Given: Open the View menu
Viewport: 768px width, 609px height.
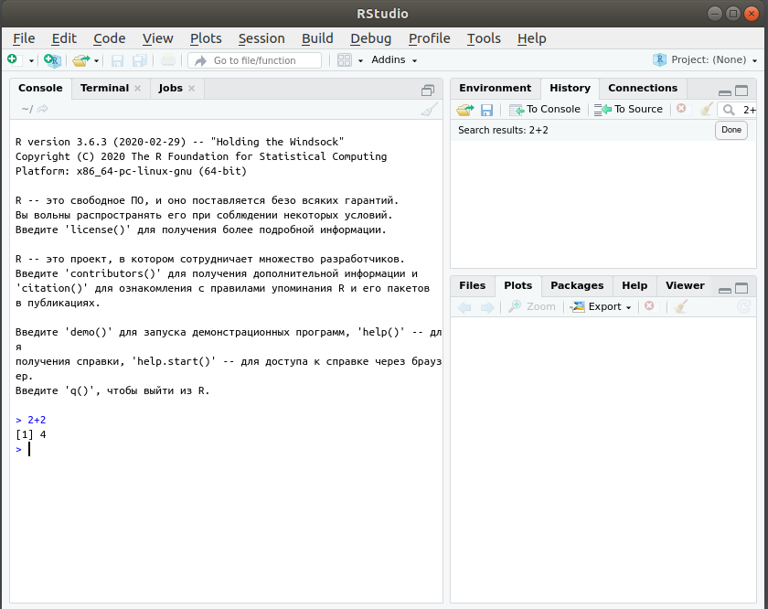Looking at the screenshot, I should (157, 38).
